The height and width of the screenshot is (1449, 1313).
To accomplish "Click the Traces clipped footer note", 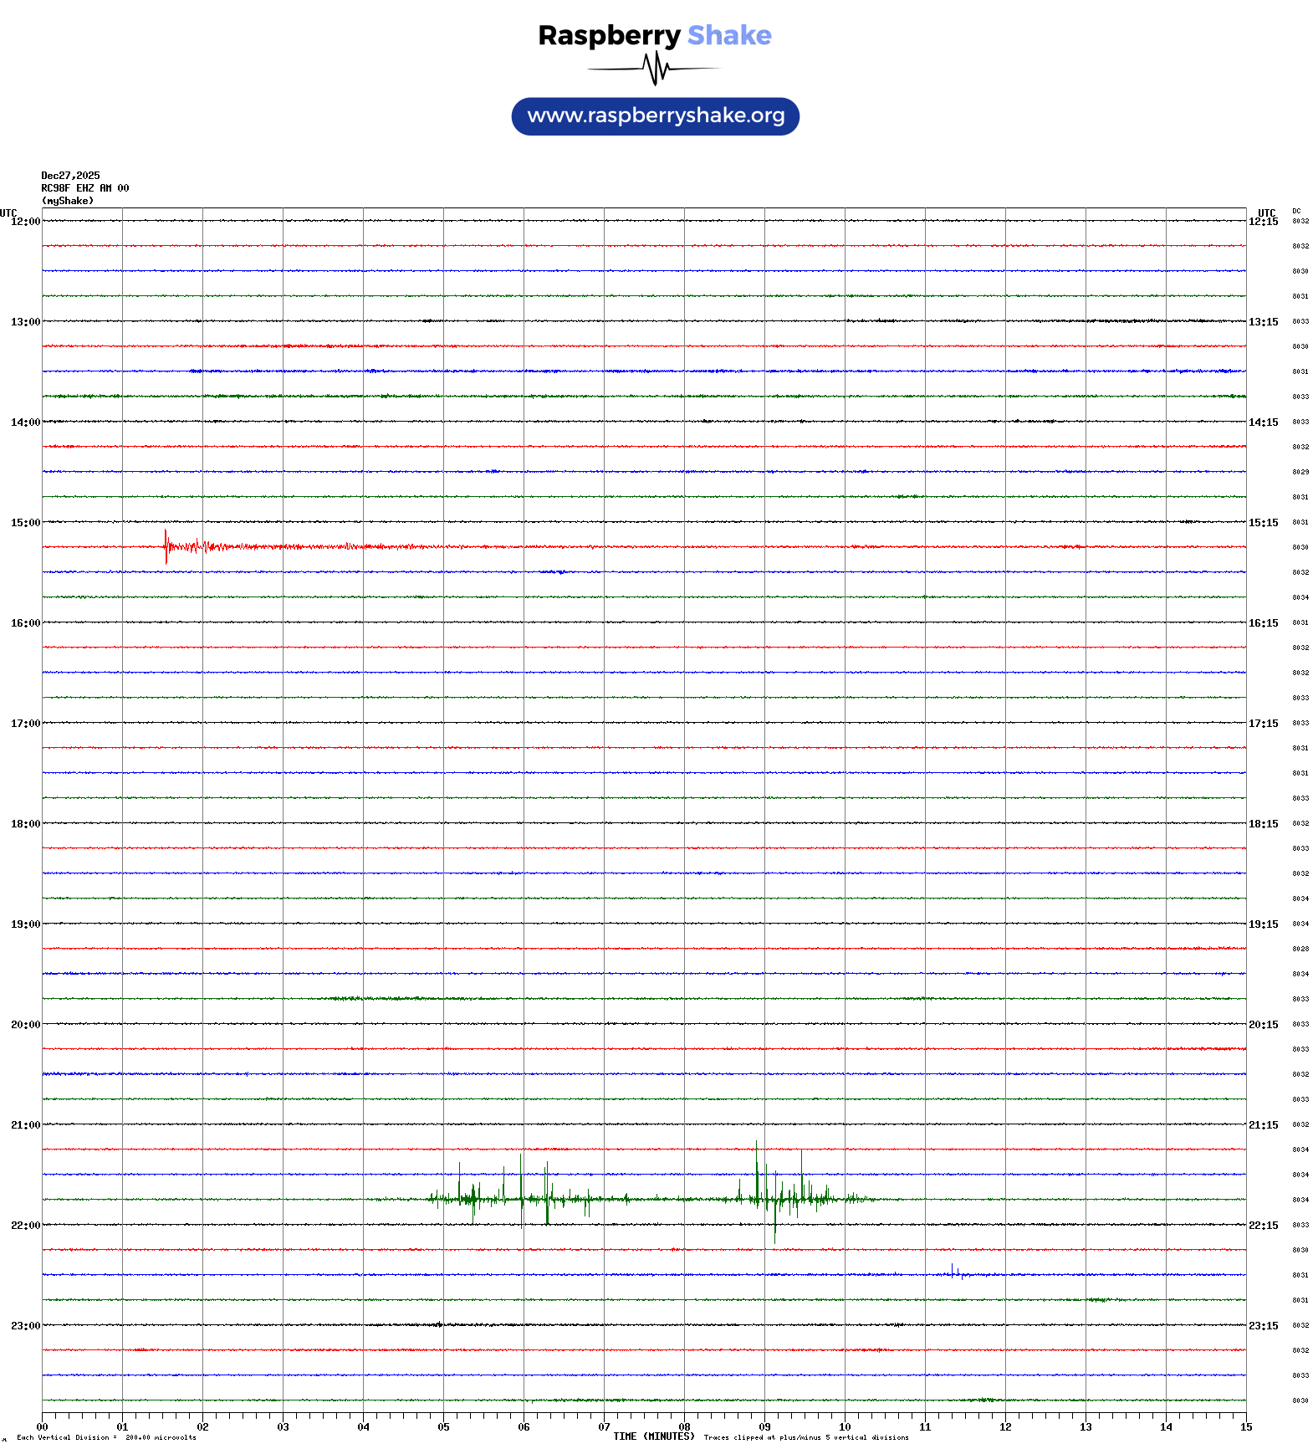I will coord(805,1438).
